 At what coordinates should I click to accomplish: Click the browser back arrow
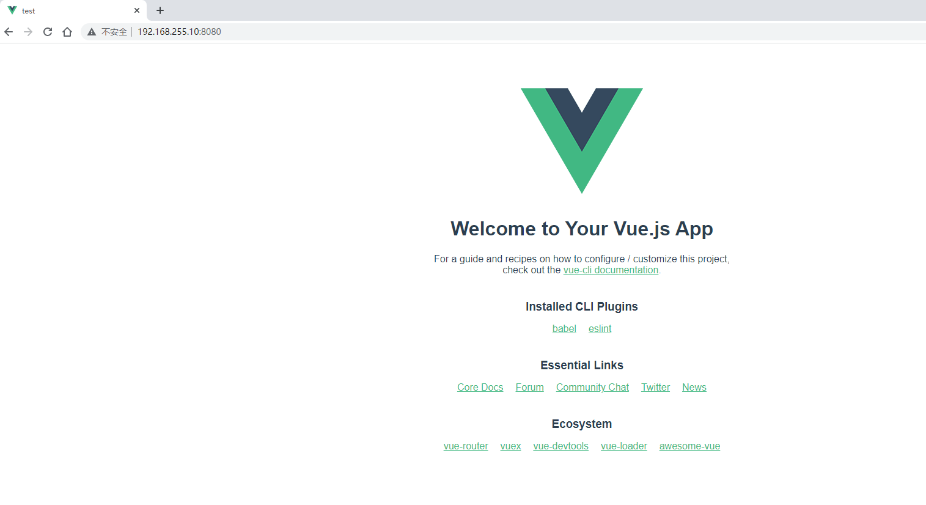[x=9, y=32]
